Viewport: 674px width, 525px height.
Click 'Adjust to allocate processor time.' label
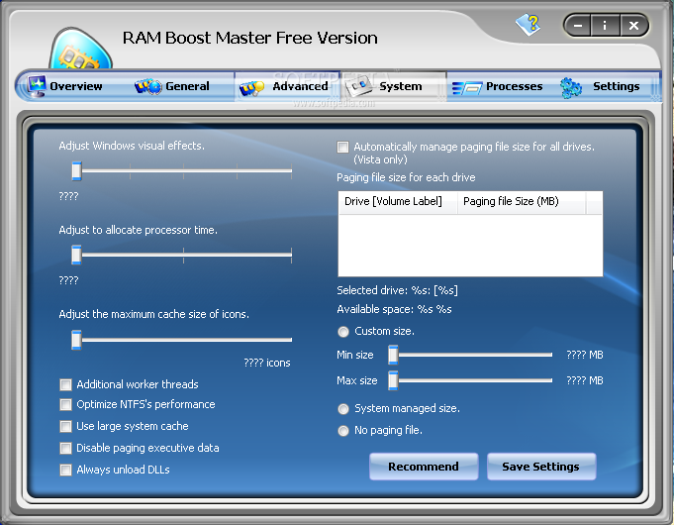click(x=138, y=230)
